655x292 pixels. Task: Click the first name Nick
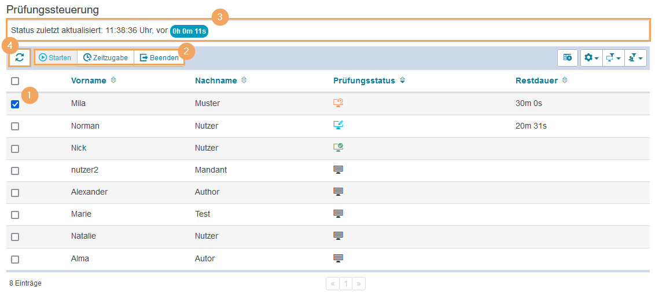[x=79, y=148]
